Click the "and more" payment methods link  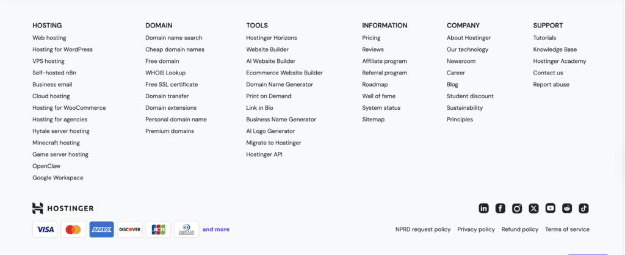(x=216, y=229)
